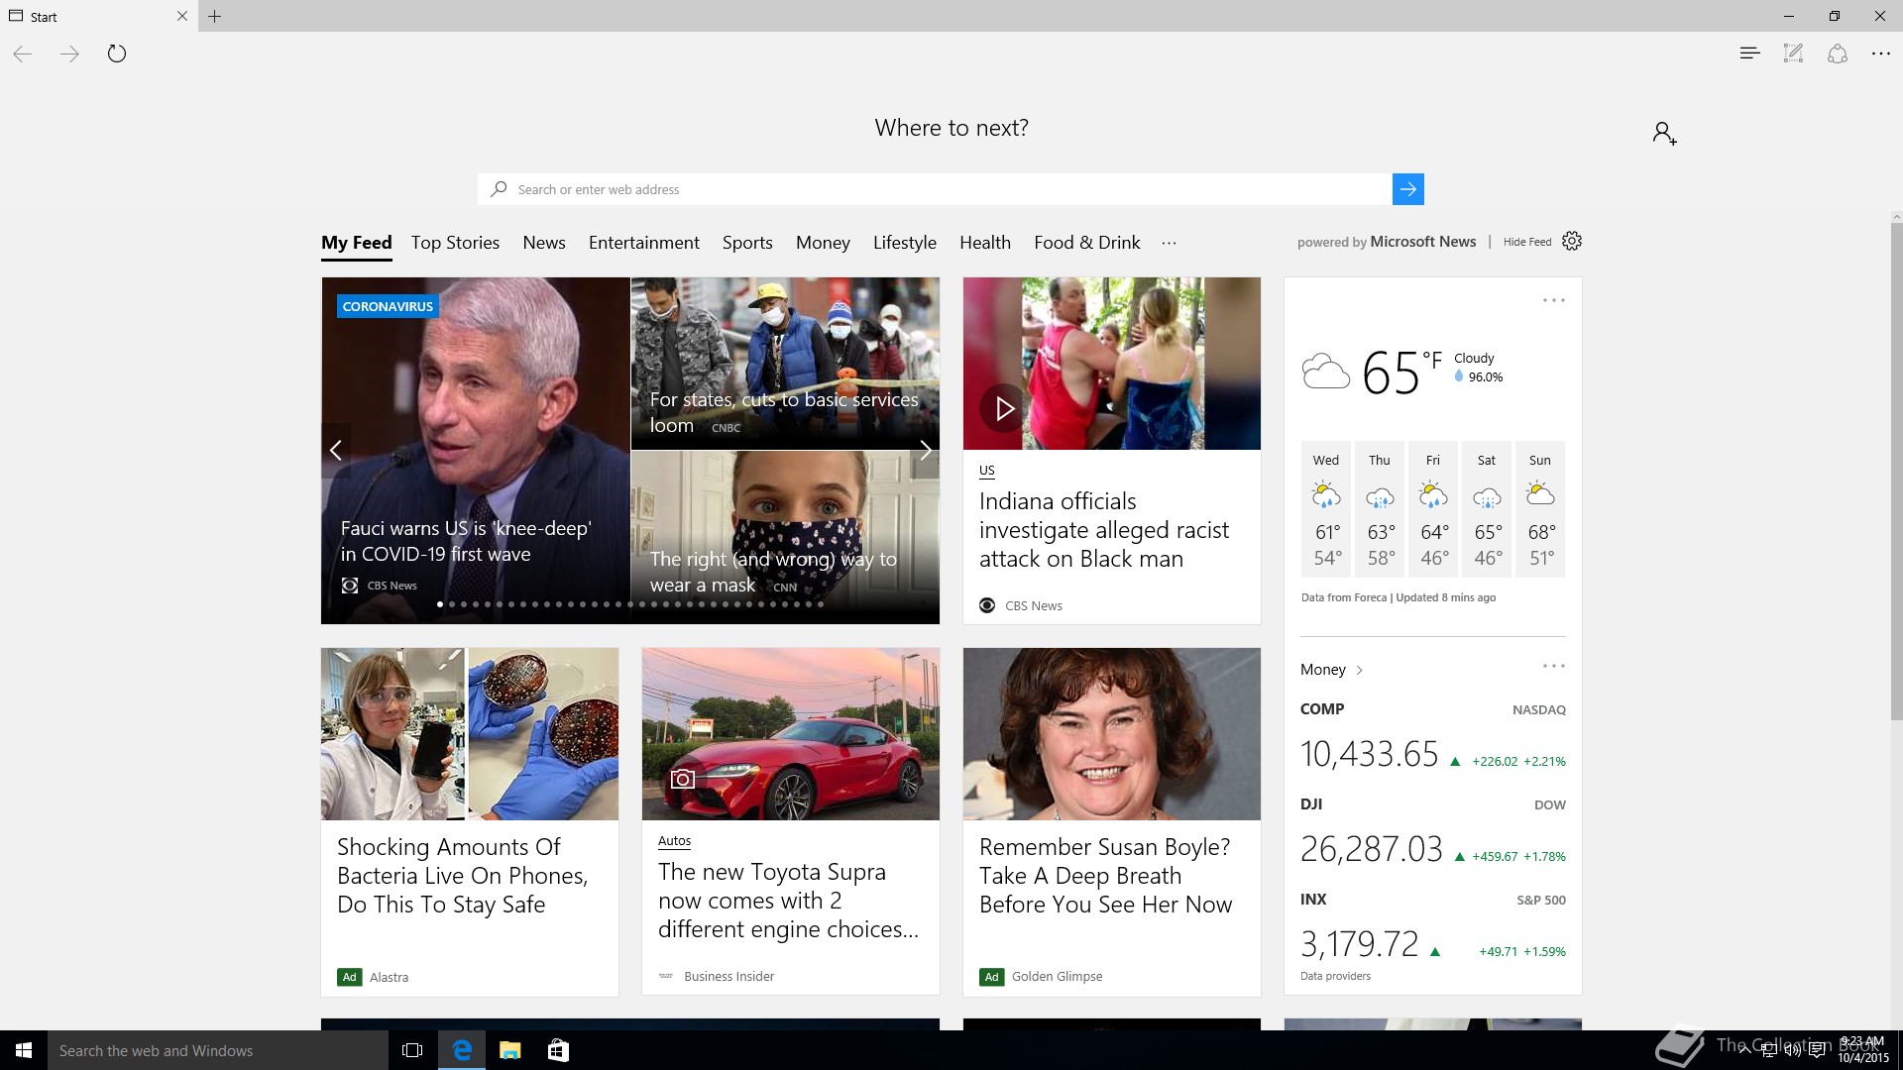Open Money card options ellipsis

(x=1553, y=666)
